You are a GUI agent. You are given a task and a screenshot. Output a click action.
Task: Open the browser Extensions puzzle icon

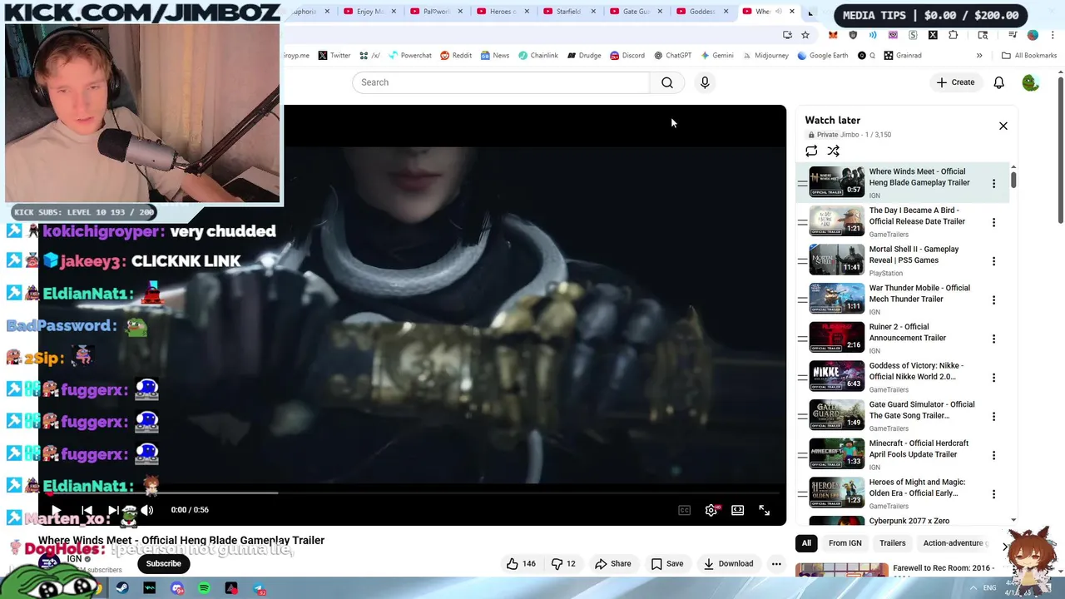(x=953, y=35)
